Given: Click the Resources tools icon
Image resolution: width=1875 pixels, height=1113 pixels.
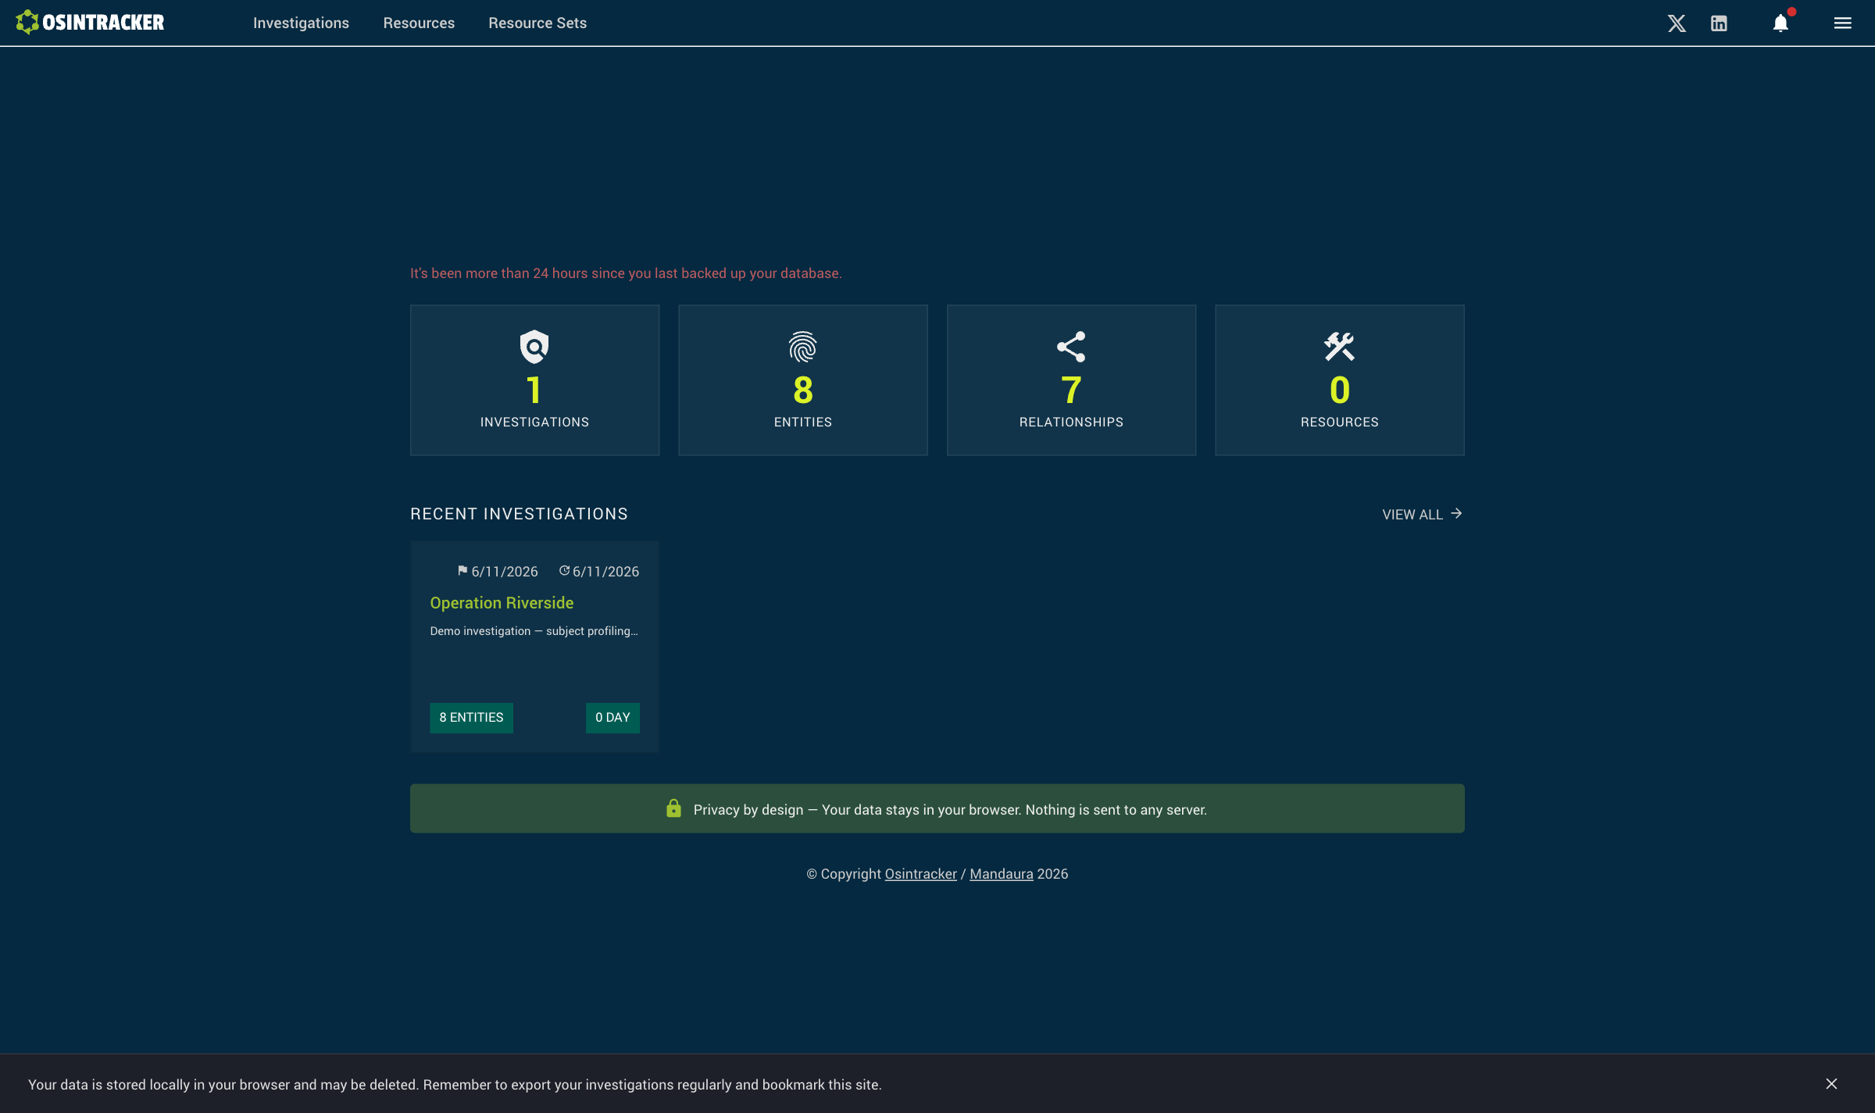Looking at the screenshot, I should [x=1339, y=347].
